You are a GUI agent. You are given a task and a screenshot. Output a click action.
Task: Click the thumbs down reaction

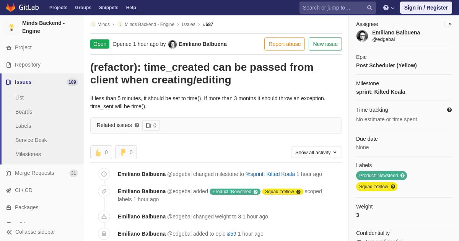point(126,152)
